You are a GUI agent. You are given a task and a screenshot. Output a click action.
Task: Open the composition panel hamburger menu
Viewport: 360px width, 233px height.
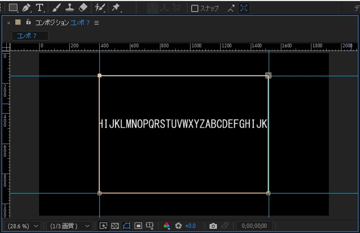pos(97,23)
